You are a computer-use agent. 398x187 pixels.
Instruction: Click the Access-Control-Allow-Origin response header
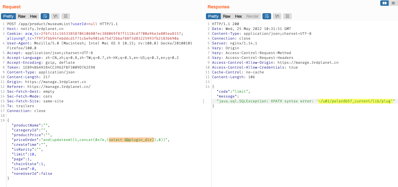coord(275,63)
